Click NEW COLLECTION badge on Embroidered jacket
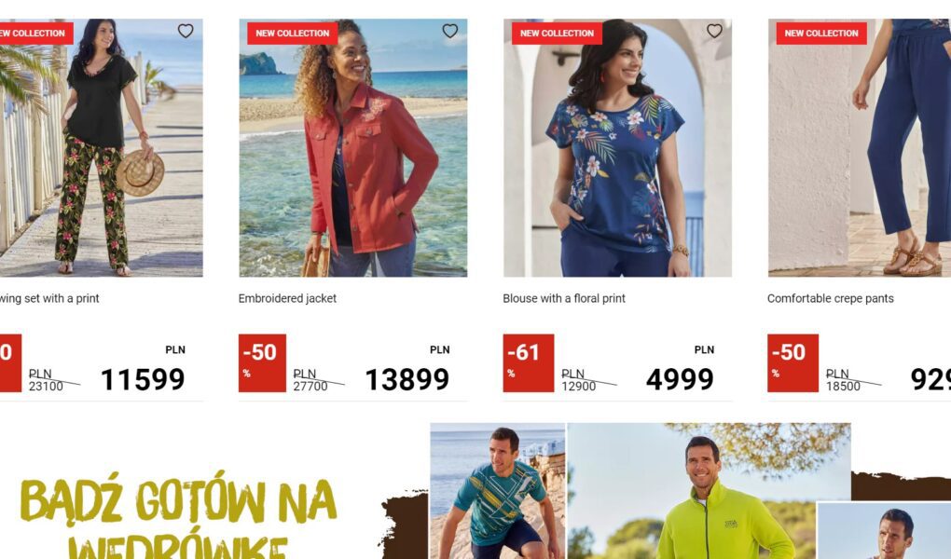 point(293,34)
